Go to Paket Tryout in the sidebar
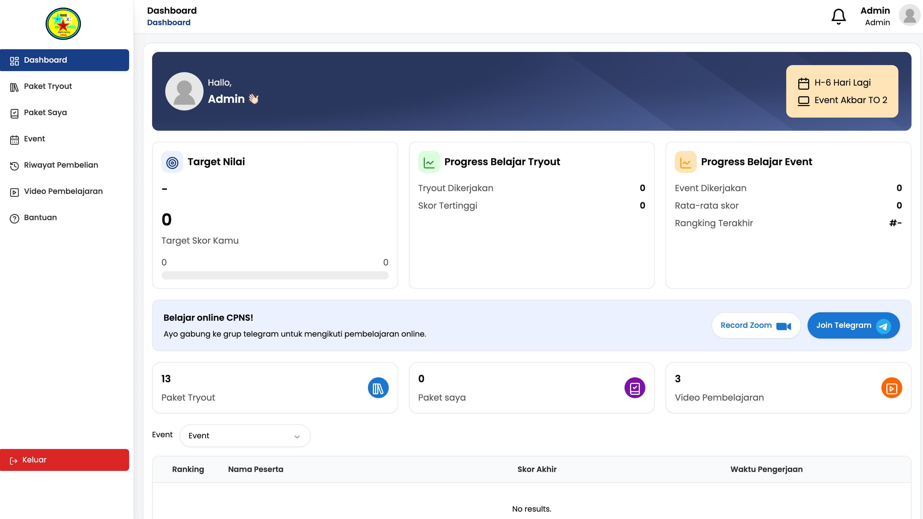The width and height of the screenshot is (923, 519). click(65, 86)
